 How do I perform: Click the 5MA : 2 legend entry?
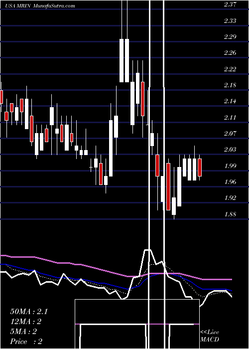[x=23, y=332]
